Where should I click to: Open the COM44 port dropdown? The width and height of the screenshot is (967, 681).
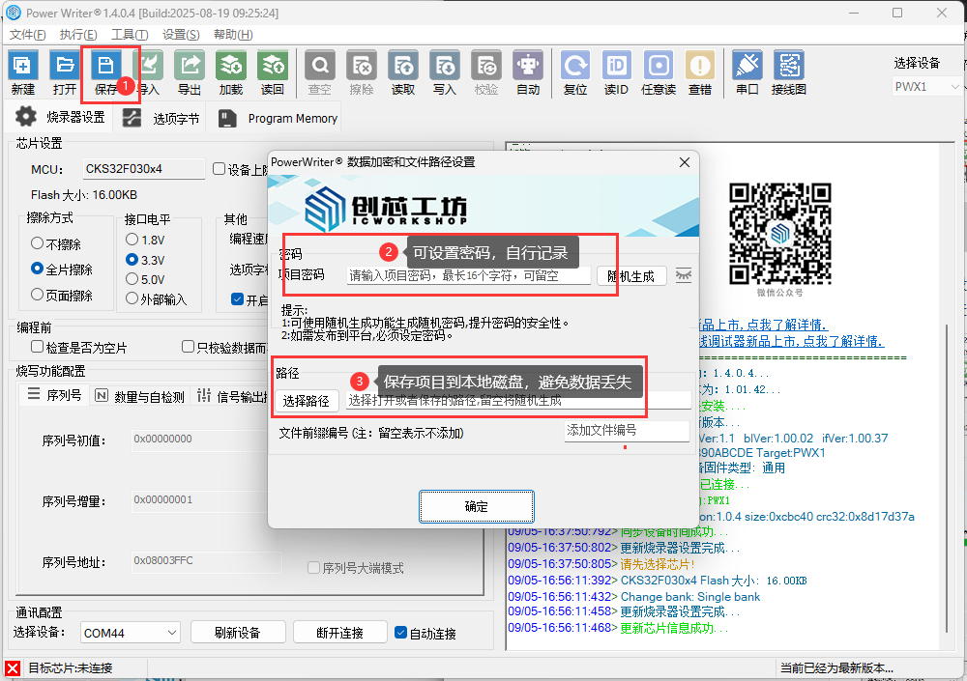point(131,633)
